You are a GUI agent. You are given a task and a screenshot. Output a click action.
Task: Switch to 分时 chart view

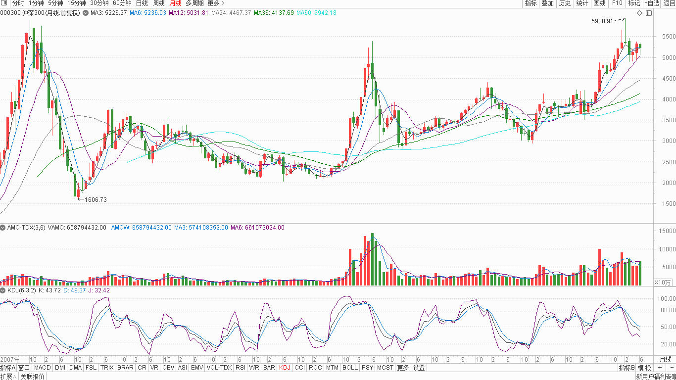tap(18, 3)
